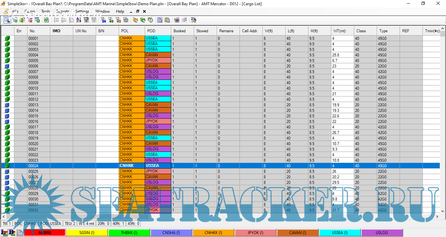Click the hammer tools icon in toolbar
Image resolution: width=446 pixels, height=237 pixels.
pos(193,20)
